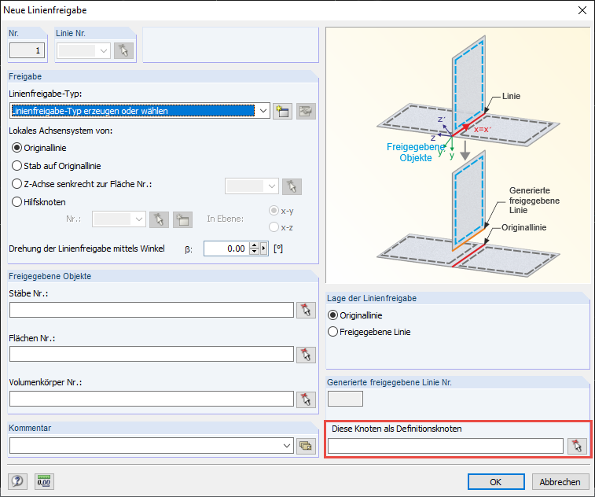Pick Flächen Nr. surfaces graphically
Screen dimensions: 595x497
click(306, 355)
